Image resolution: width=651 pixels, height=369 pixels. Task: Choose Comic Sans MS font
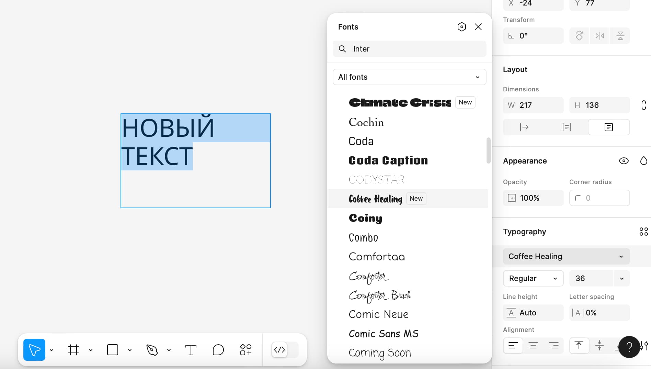(408, 334)
